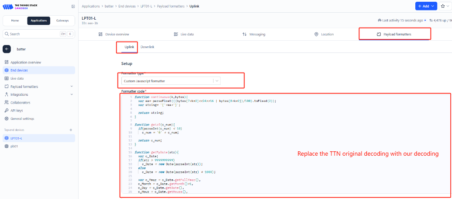Click the End devices chip icon

coord(7,70)
